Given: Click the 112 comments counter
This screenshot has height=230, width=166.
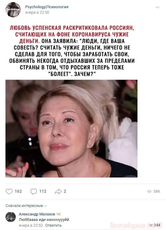Looking at the screenshot, I should (43, 191).
